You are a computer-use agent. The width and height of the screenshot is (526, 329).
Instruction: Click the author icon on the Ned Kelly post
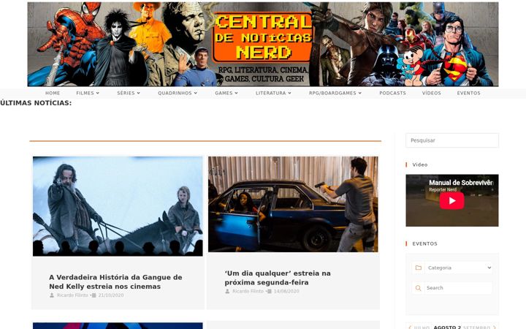tap(52, 295)
